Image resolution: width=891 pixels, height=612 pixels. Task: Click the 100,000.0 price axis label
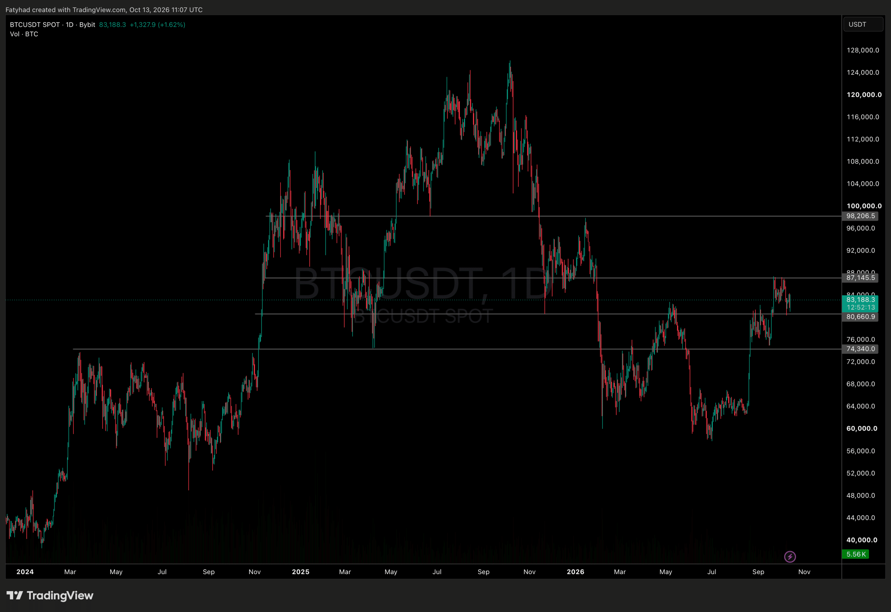[864, 206]
